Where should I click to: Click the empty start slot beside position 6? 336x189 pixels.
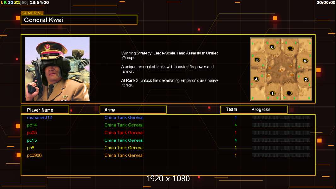(x=290, y=49)
